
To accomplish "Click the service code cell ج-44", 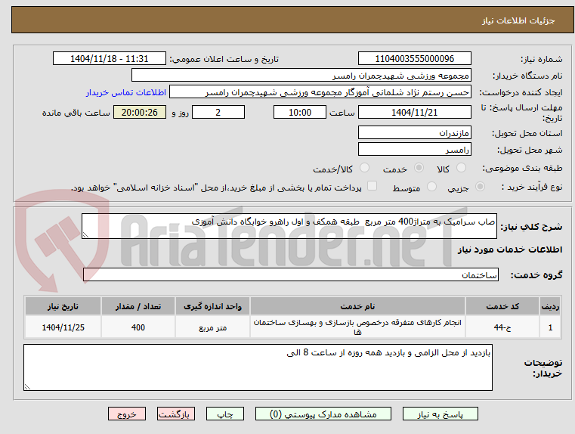I will 502,327.
